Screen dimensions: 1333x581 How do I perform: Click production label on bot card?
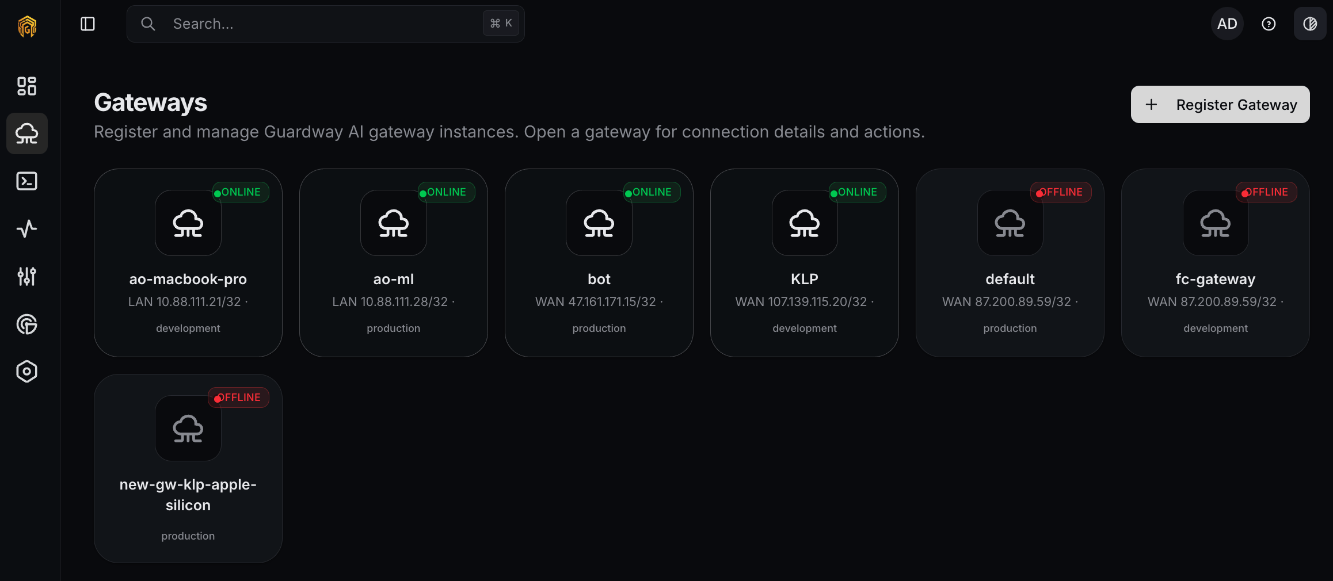click(x=599, y=328)
